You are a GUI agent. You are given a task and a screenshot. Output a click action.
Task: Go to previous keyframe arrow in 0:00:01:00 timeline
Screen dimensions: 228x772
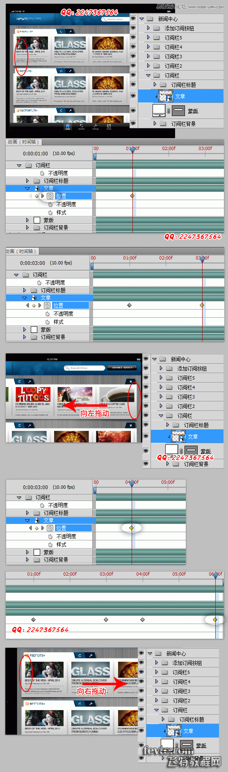(x=30, y=196)
